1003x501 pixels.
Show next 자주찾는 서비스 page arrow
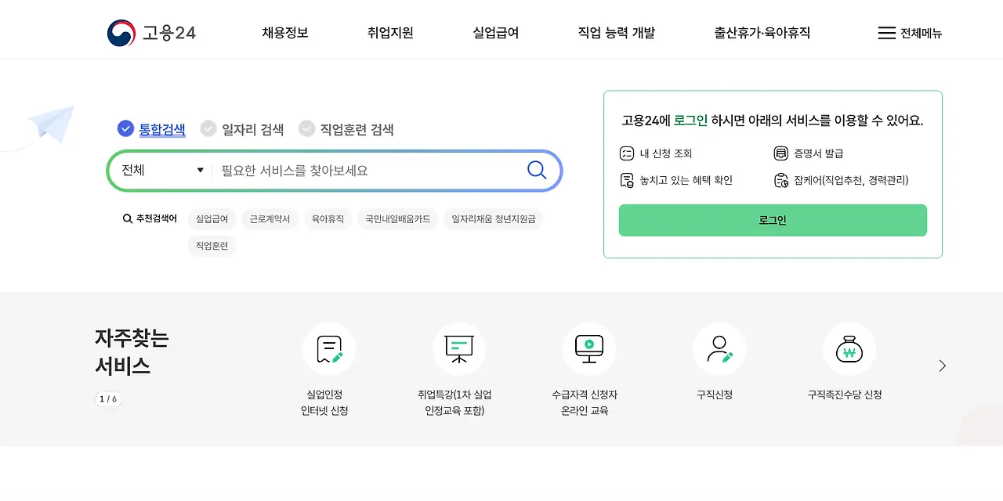942,366
